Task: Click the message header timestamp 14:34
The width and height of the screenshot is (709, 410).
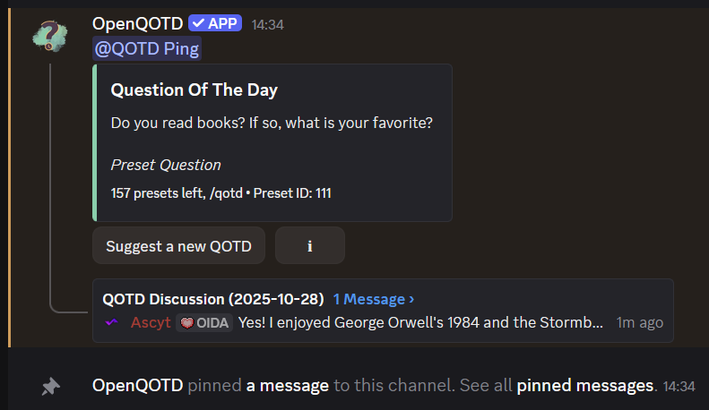Action: [267, 24]
